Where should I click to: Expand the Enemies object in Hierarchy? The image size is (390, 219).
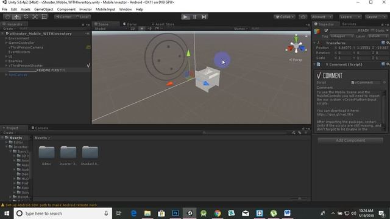pyautogui.click(x=6, y=61)
